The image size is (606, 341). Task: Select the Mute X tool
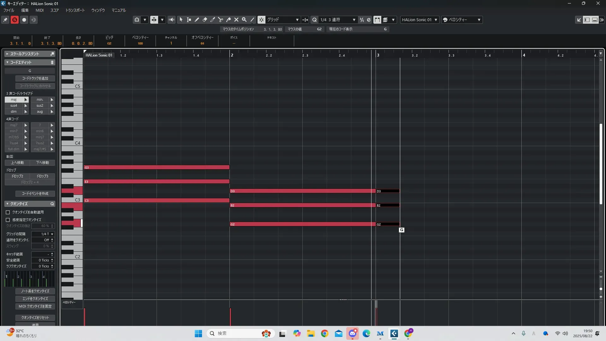[x=236, y=20]
